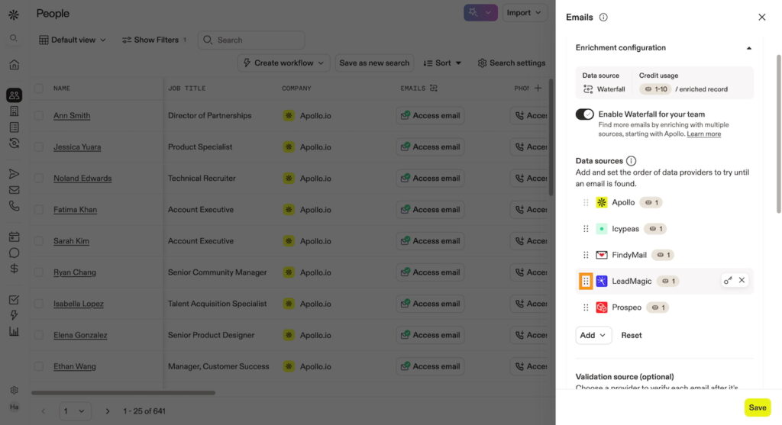Open the Sort dropdown

pos(442,63)
